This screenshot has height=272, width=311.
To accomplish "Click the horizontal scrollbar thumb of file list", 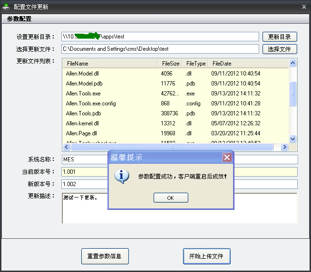I will pos(172,147).
